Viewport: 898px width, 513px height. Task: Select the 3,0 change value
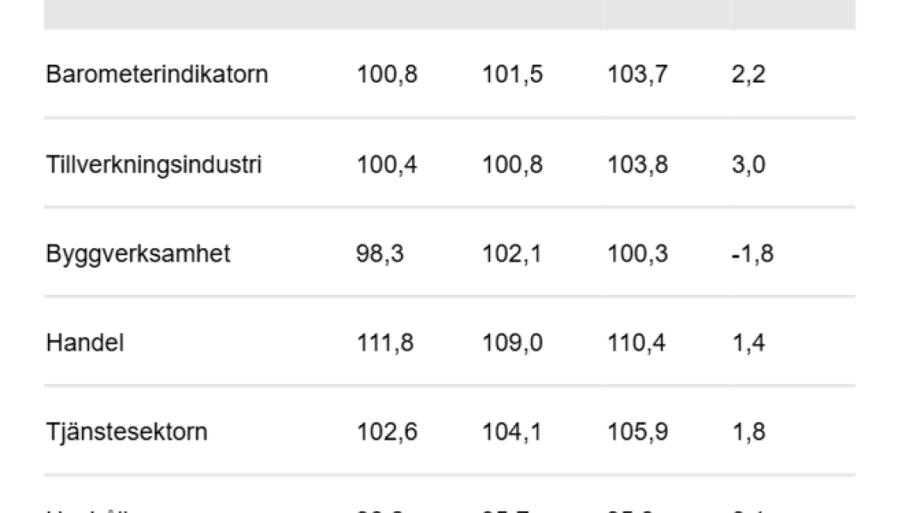pyautogui.click(x=748, y=164)
